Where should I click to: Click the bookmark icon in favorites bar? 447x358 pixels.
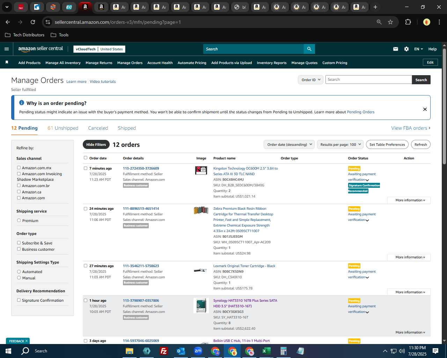[7, 62]
